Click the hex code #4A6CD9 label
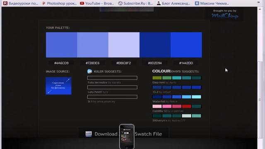Screen dimensions: 265x149 (x=61, y=63)
